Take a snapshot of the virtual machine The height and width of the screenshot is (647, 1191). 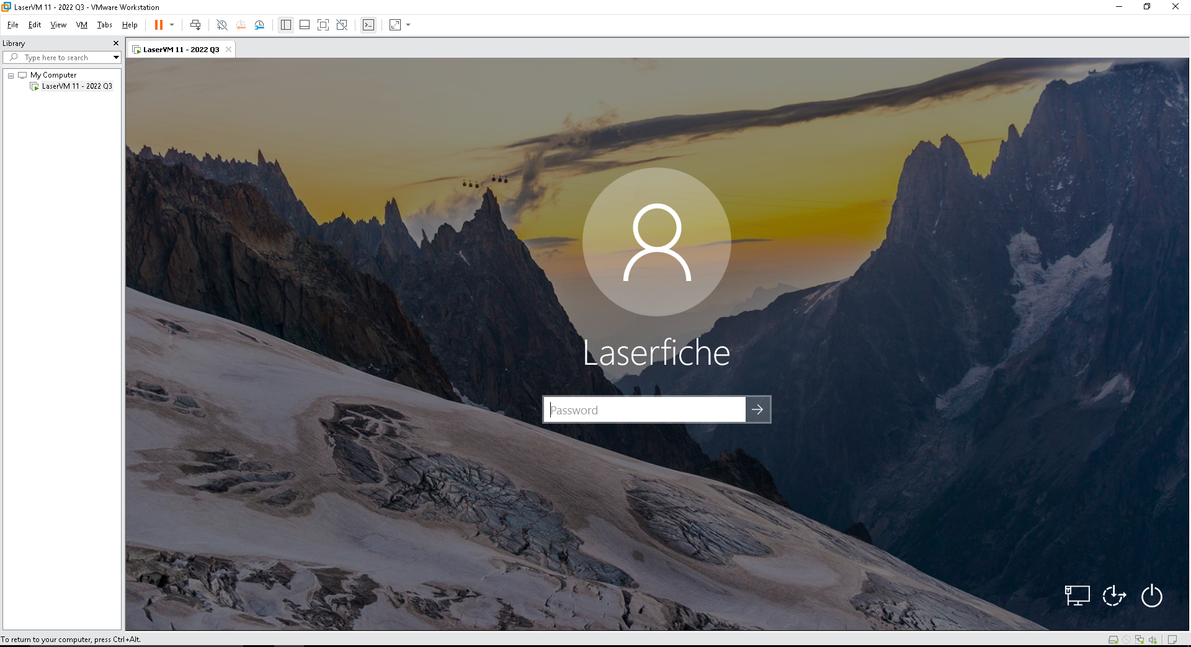[x=221, y=25]
